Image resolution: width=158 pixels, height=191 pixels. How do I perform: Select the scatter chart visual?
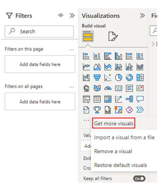point(108,77)
